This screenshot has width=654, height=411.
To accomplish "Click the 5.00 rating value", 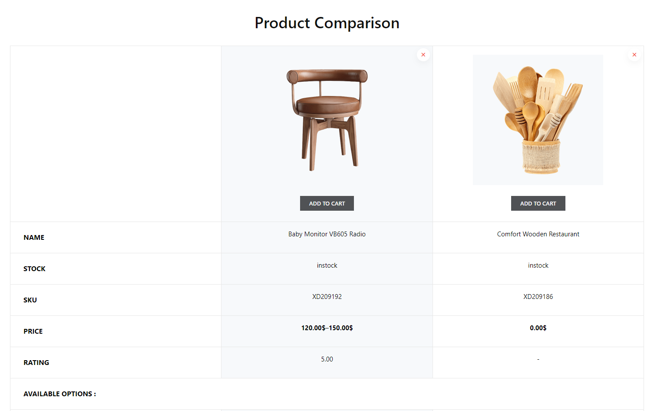I will click(327, 359).
